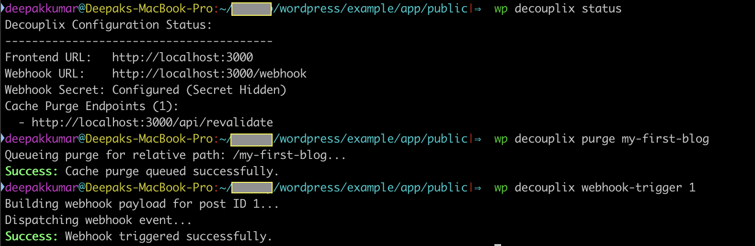Select the 'Queueing purge for relative path' line
Image resolution: width=755 pixels, height=246 pixels.
pyautogui.click(x=175, y=155)
